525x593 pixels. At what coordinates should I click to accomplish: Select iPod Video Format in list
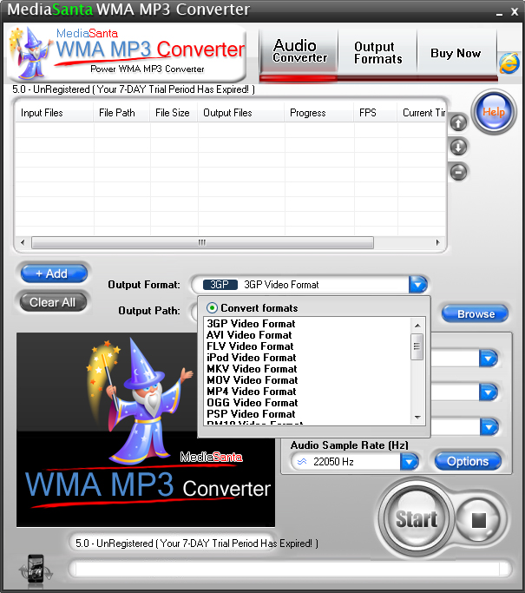[x=252, y=358]
